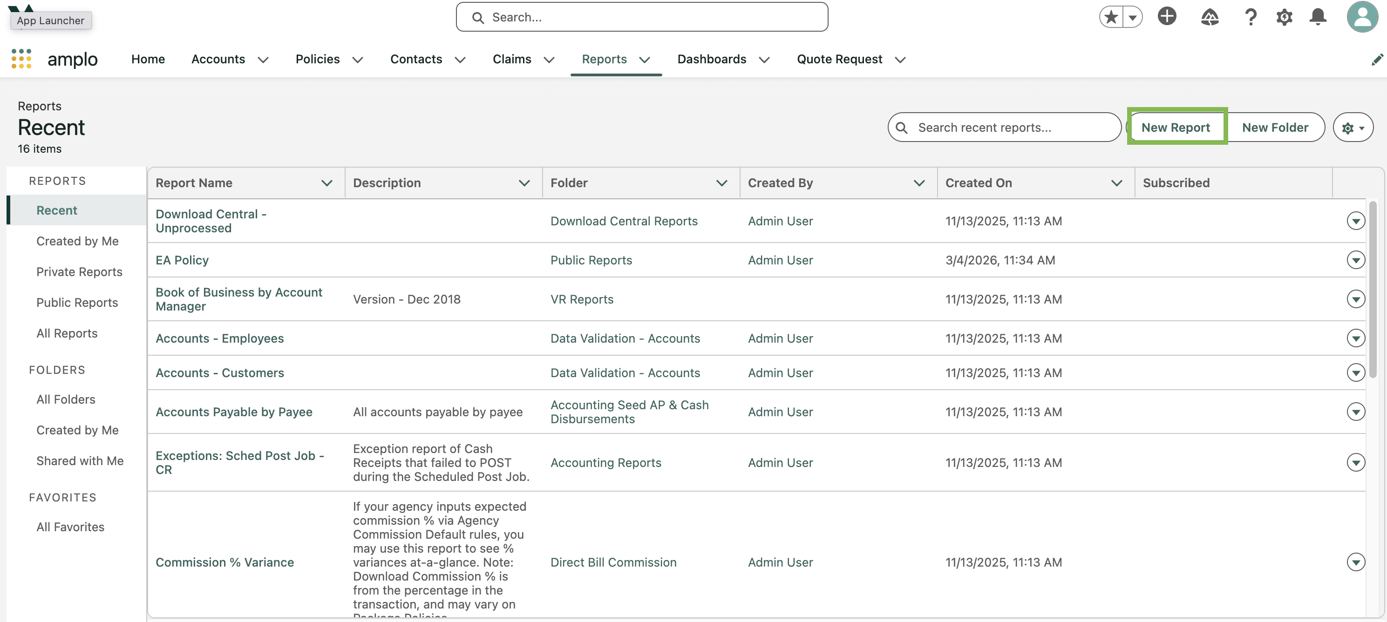Open the Quote Request tab
The height and width of the screenshot is (622, 1387).
pos(839,59)
